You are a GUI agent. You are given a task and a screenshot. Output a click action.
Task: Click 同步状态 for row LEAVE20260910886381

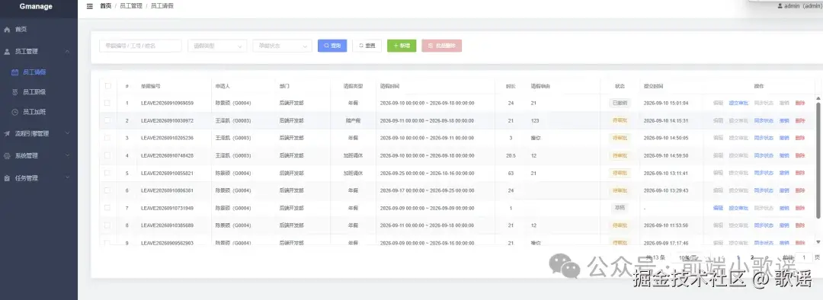click(764, 190)
